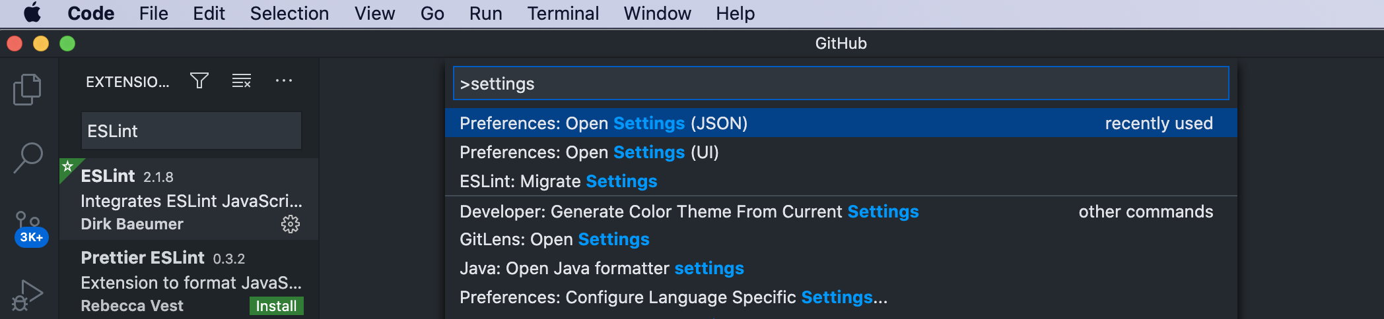The height and width of the screenshot is (319, 1384).
Task: Click the ESLint manage gear icon
Action: click(291, 224)
